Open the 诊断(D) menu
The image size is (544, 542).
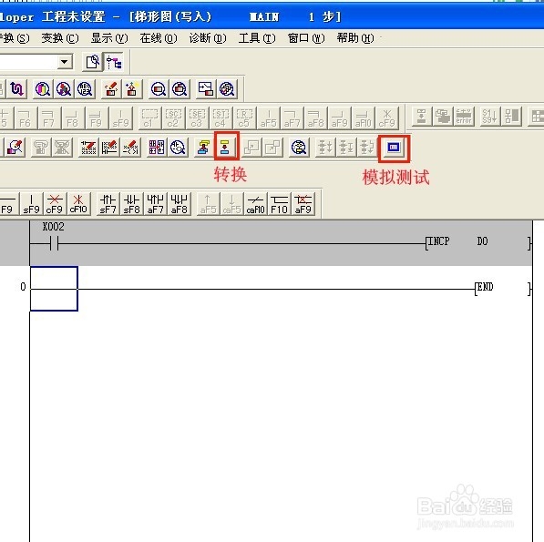click(208, 37)
